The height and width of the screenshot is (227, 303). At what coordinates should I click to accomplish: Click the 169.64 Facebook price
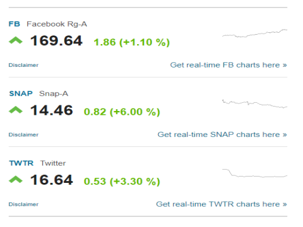pos(56,40)
